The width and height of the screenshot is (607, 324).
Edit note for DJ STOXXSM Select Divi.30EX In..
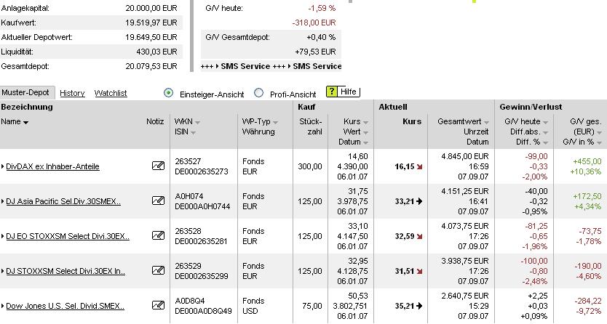(158, 271)
